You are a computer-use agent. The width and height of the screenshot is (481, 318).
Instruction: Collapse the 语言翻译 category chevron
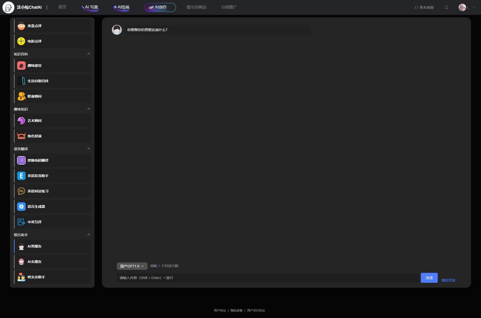89,149
